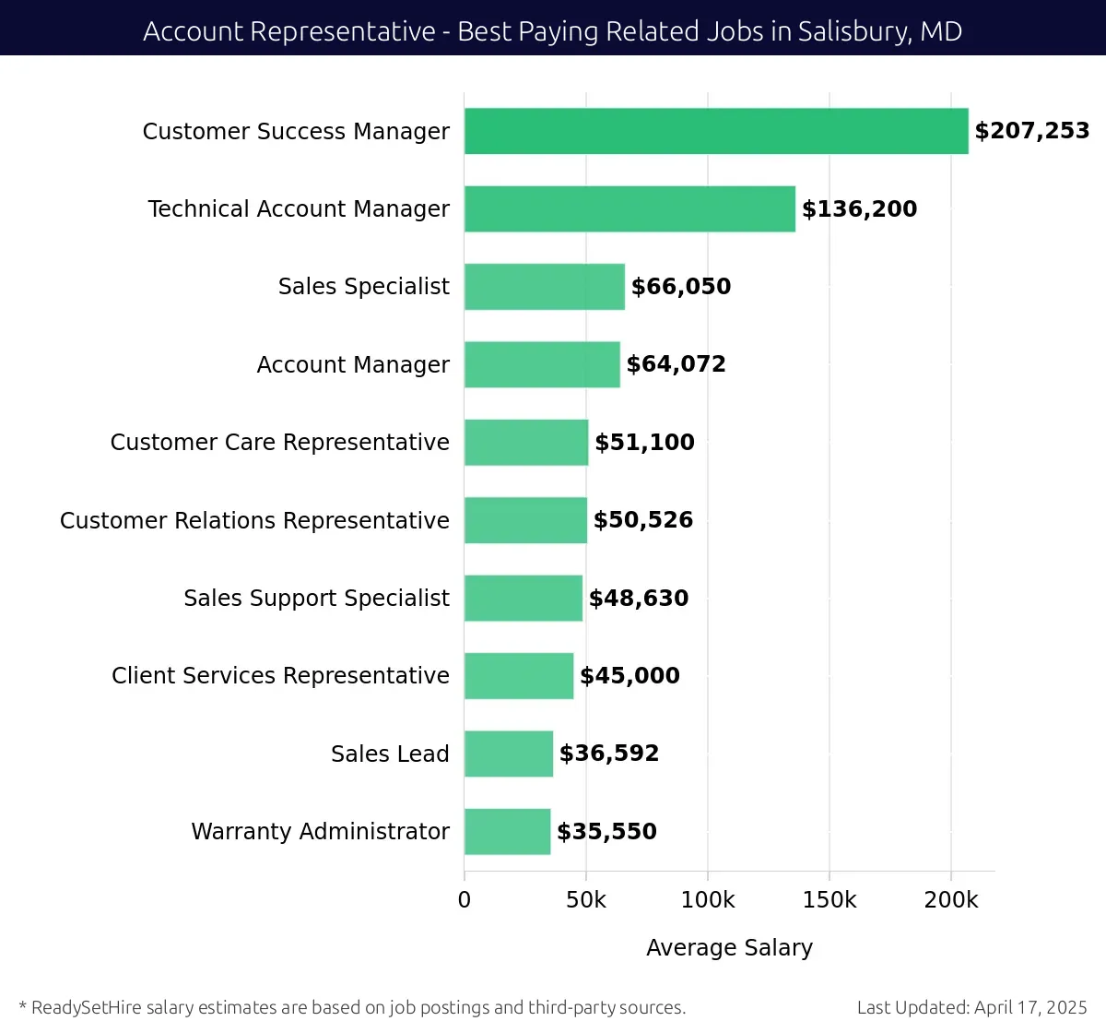1106x1033 pixels.
Task: Click the $207,253 salary value
Action: [x=1032, y=131]
